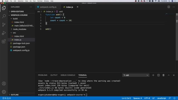Open index.html under src folder
178x100 pixels.
point(21,36)
